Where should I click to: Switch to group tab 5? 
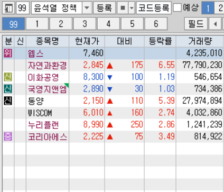click(132, 24)
